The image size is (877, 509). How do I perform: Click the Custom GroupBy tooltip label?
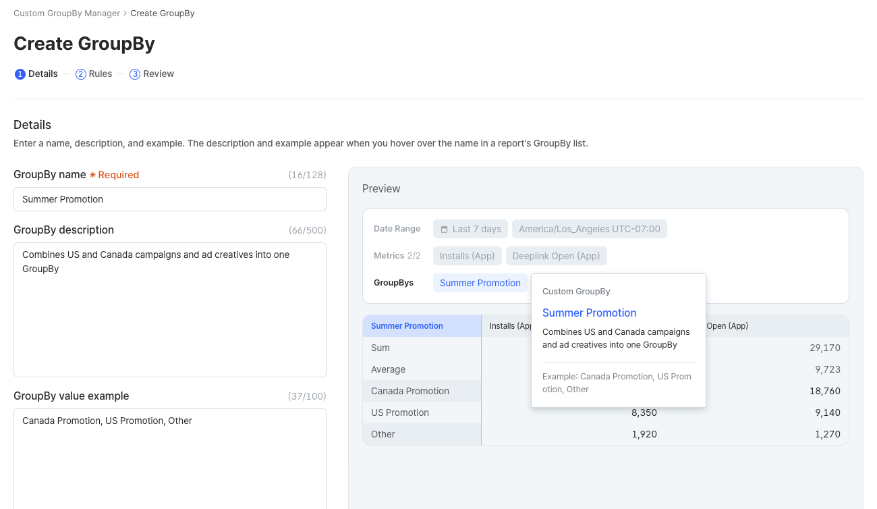coord(576,292)
